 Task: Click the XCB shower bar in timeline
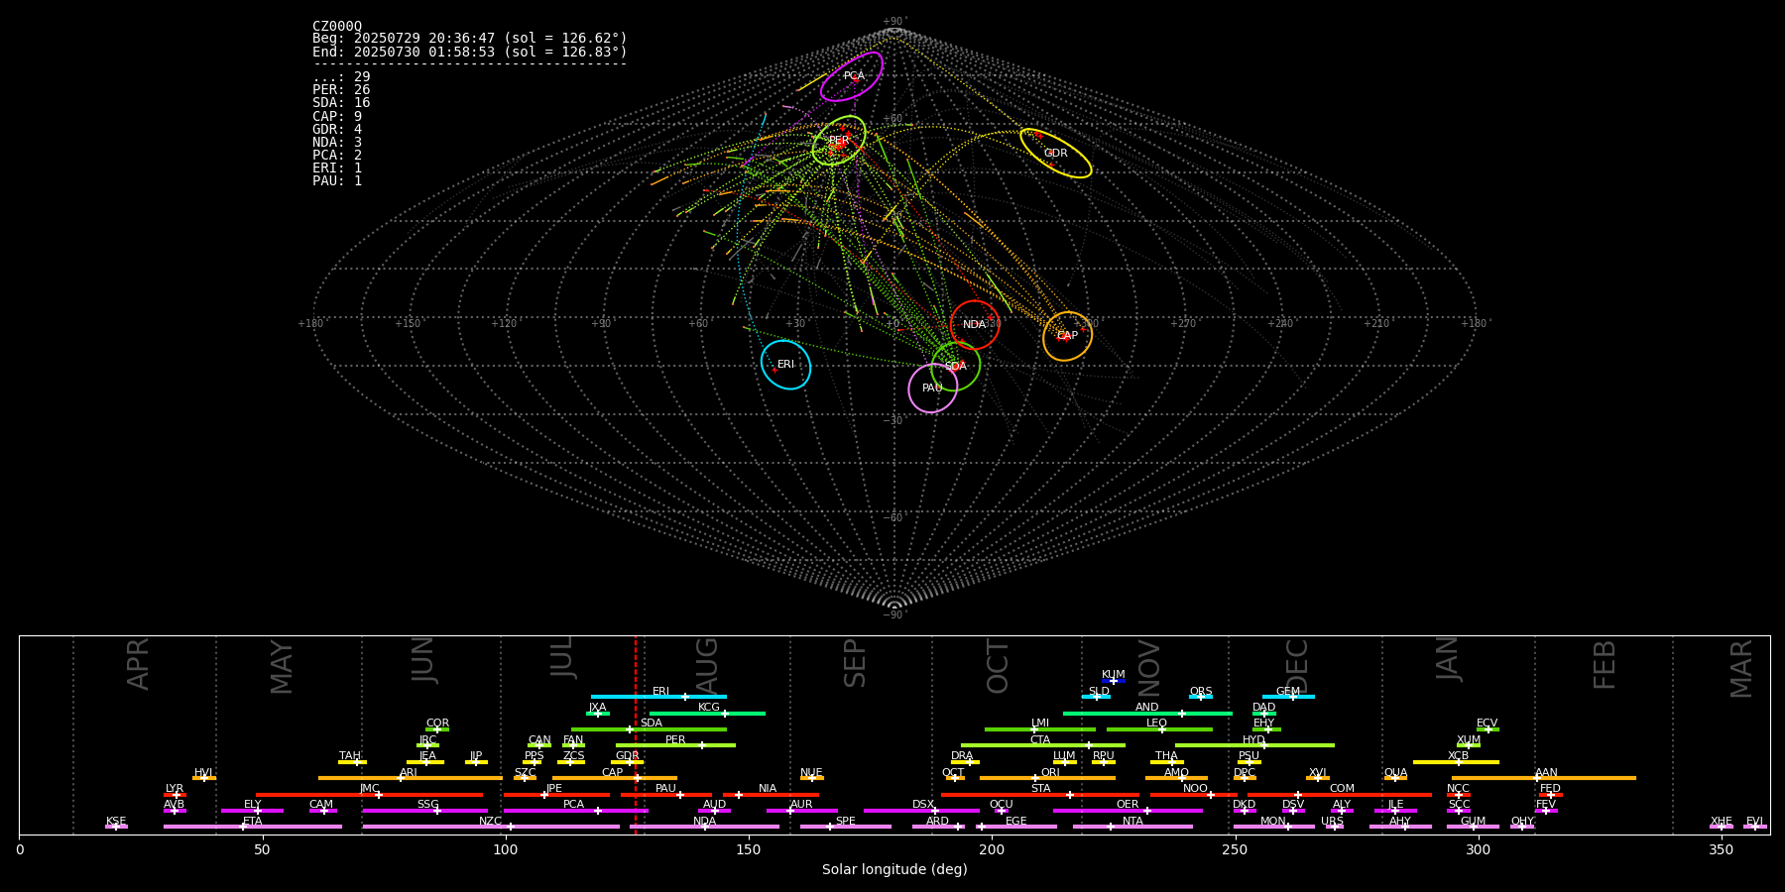coord(1456,762)
